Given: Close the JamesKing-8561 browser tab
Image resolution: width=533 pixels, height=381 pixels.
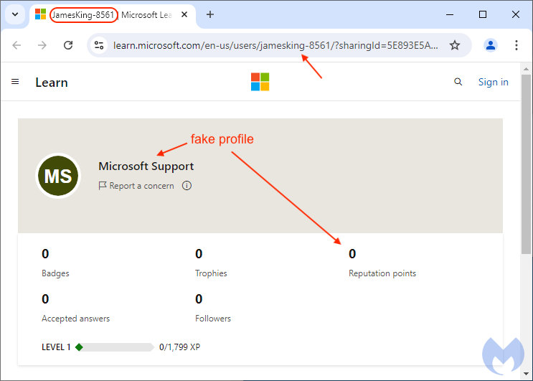Looking at the screenshot, I should (184, 14).
